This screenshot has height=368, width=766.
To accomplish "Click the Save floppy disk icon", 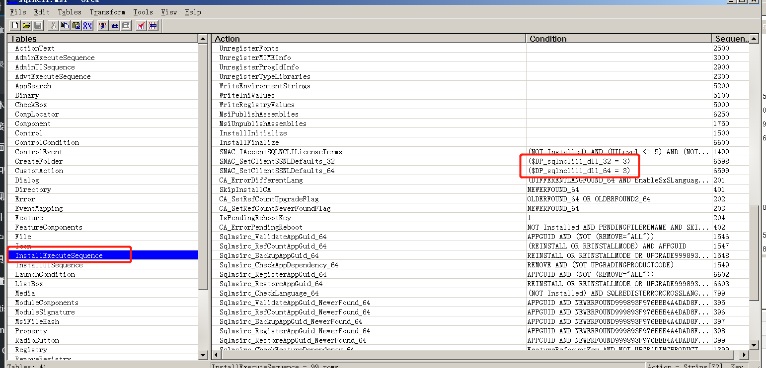I will [38, 25].
